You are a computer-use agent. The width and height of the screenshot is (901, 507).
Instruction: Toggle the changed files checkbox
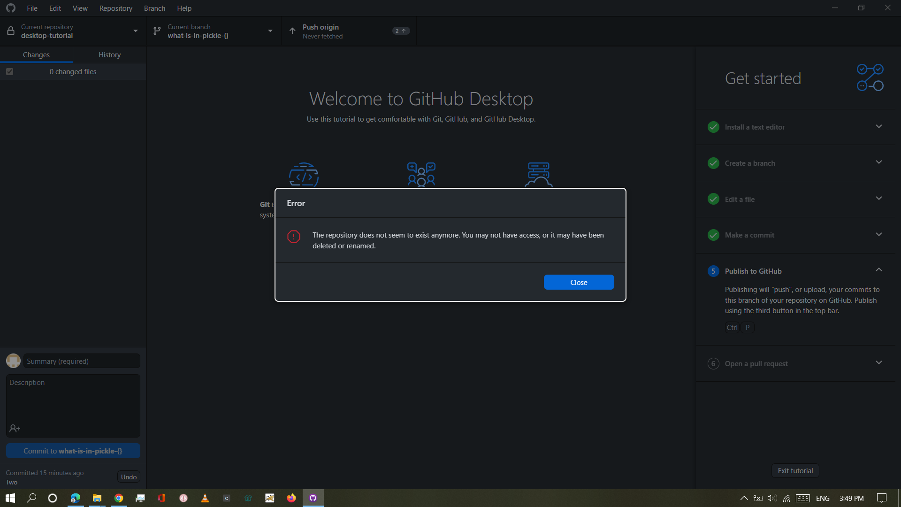click(10, 72)
